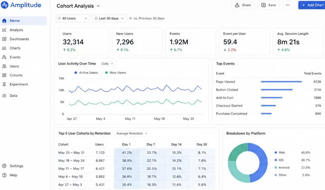The width and height of the screenshot is (325, 190).
Task: Click the compare icon before vs. Previous
Action: (130, 18)
